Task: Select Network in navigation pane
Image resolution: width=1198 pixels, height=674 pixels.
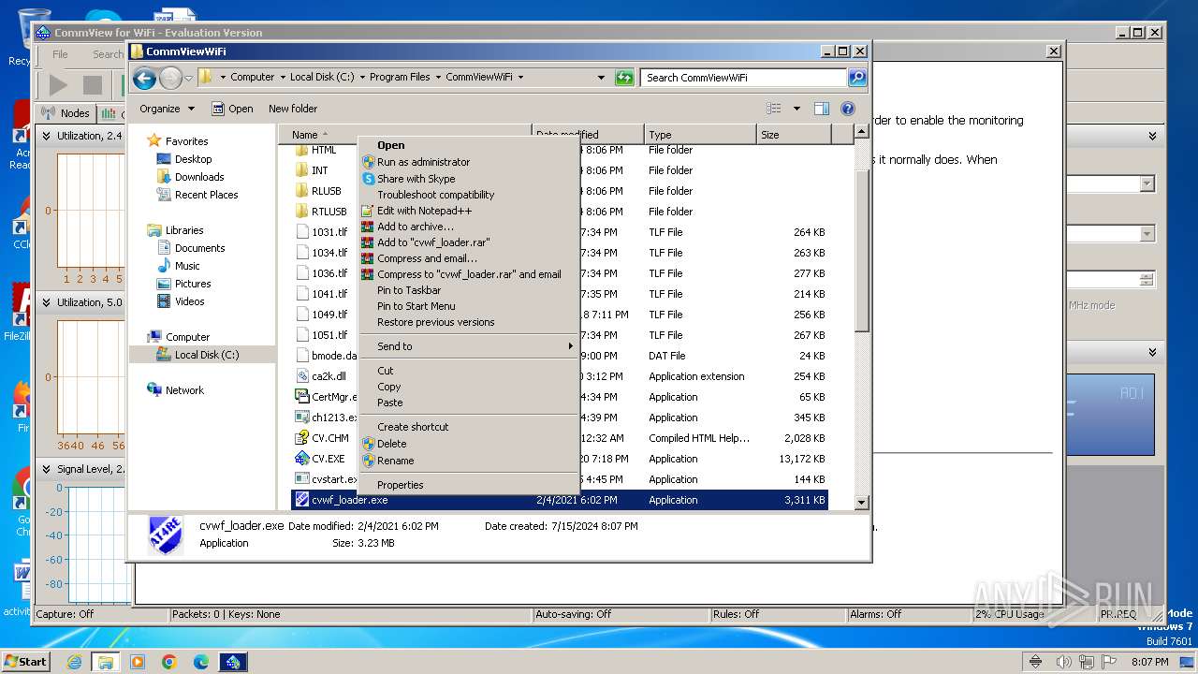Action: click(184, 390)
